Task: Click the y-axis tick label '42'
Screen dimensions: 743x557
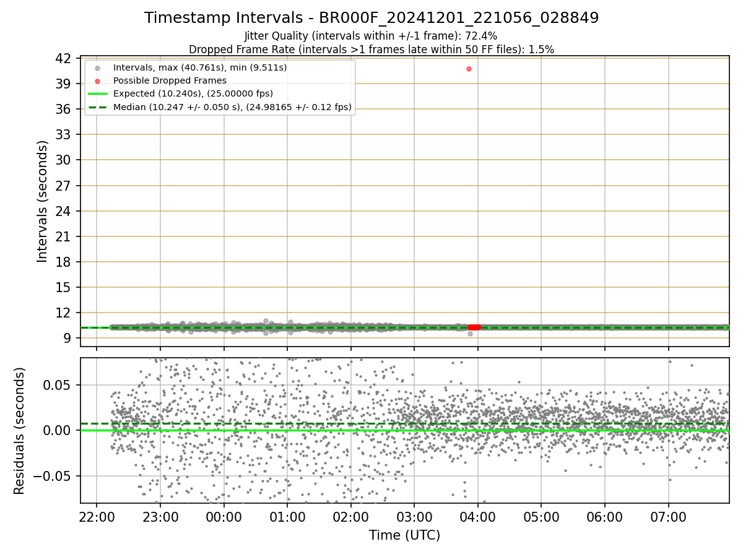Action: click(x=63, y=58)
